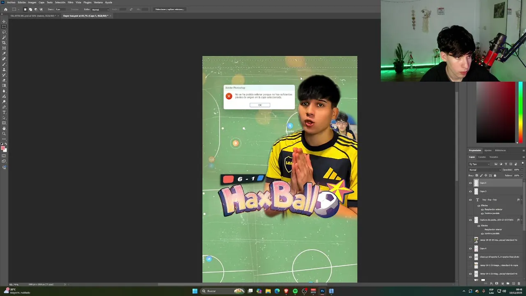Click the lock all padlock icon
The width and height of the screenshot is (526, 296).
[x=495, y=176]
